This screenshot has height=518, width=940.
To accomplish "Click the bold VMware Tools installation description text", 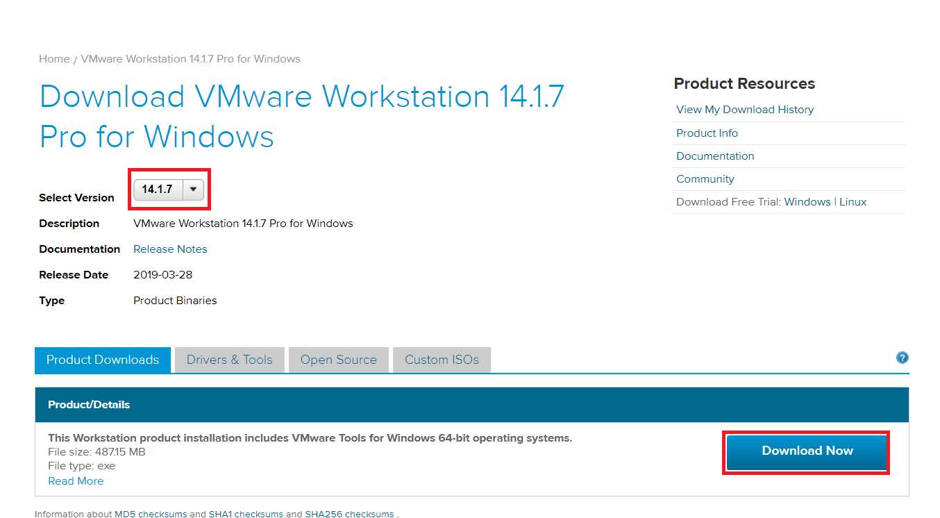I will point(310,438).
